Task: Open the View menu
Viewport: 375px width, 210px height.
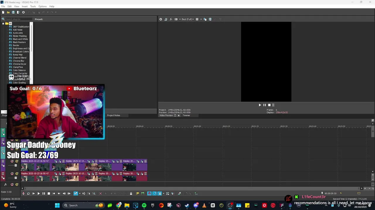Action: [x=17, y=6]
